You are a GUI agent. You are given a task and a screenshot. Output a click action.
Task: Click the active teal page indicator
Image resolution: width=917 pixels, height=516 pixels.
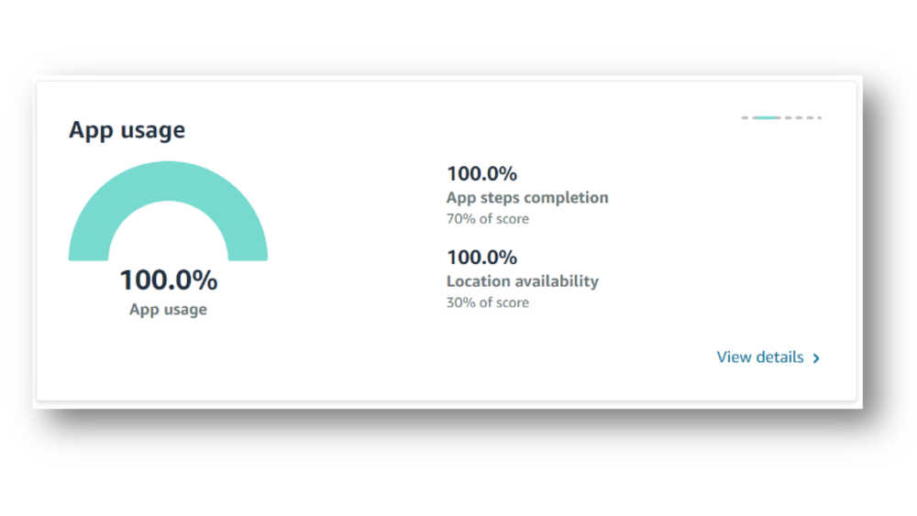766,118
